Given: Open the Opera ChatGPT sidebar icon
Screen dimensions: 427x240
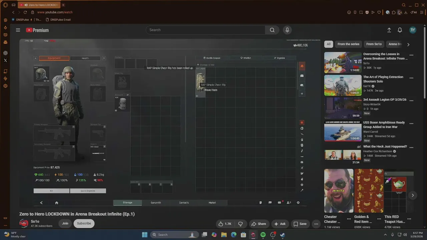Looking at the screenshot, I should [x=5, y=53].
